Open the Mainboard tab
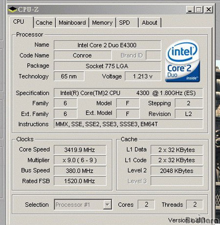This screenshot has height=225, width=220. click(72, 22)
